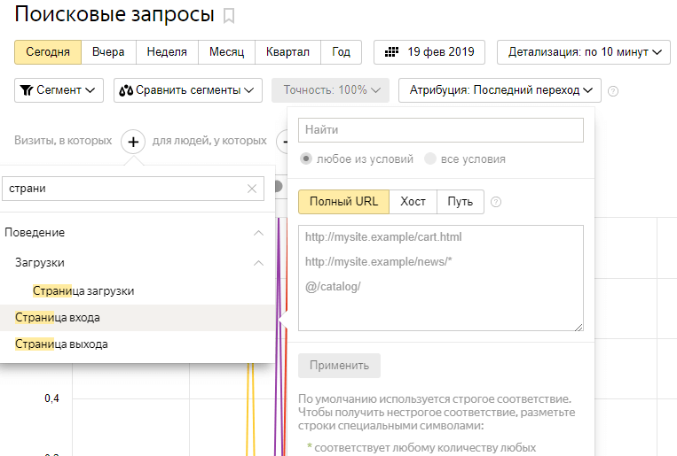The height and width of the screenshot is (456, 677).
Task: Select the 'любое из условий' radio option
Action: click(x=306, y=159)
